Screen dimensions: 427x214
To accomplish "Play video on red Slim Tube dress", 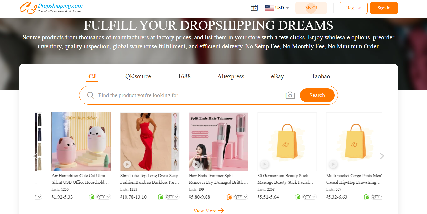I will click(x=127, y=164).
